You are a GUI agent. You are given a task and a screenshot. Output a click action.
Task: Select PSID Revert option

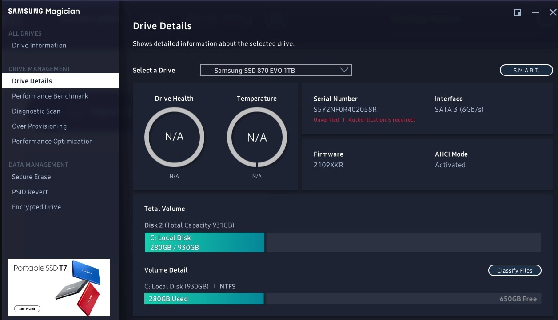pyautogui.click(x=30, y=192)
